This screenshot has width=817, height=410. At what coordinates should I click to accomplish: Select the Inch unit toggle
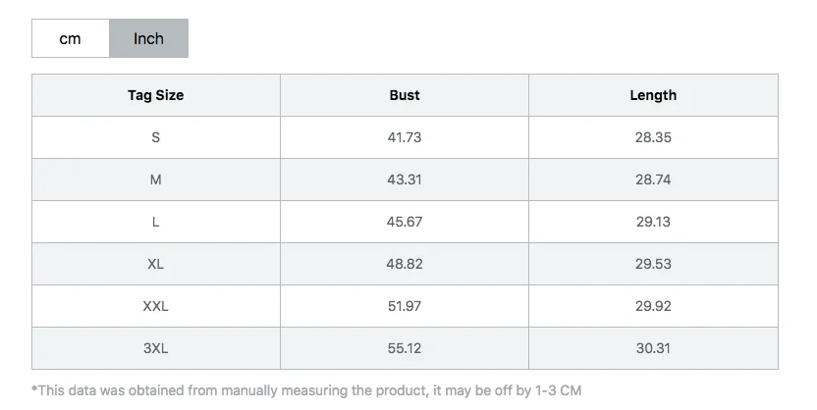[x=148, y=38]
